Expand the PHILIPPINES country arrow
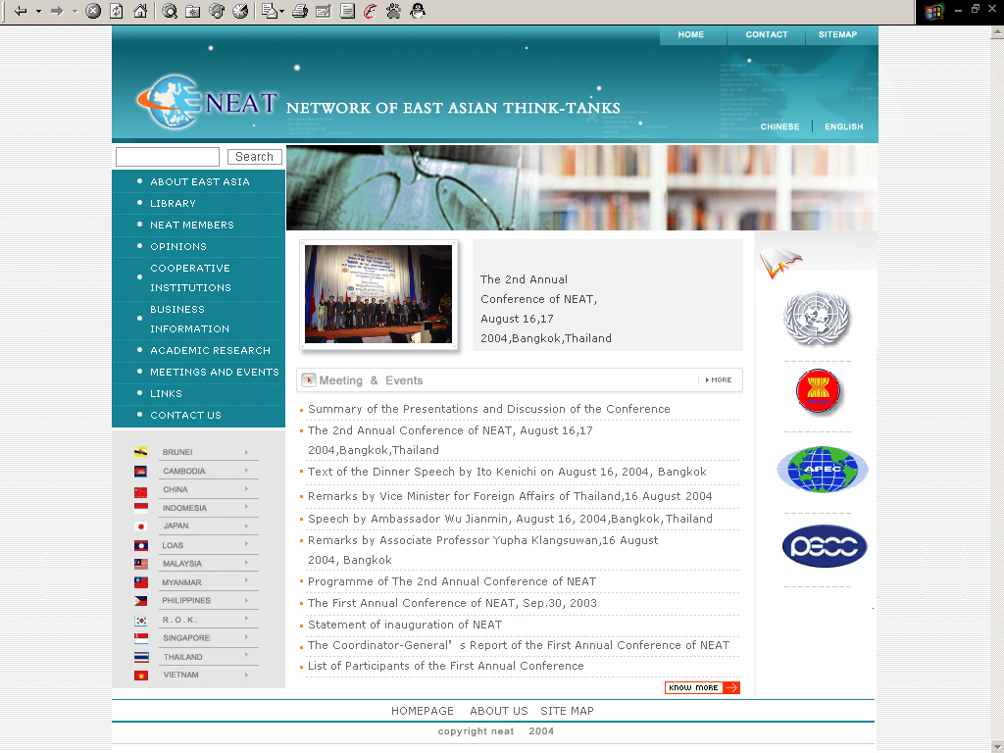The image size is (1004, 753). (x=246, y=600)
